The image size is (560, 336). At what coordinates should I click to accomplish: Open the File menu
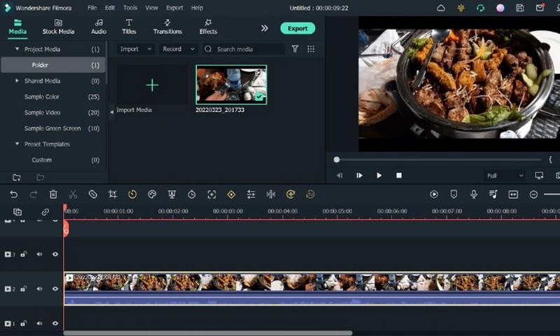(x=92, y=8)
